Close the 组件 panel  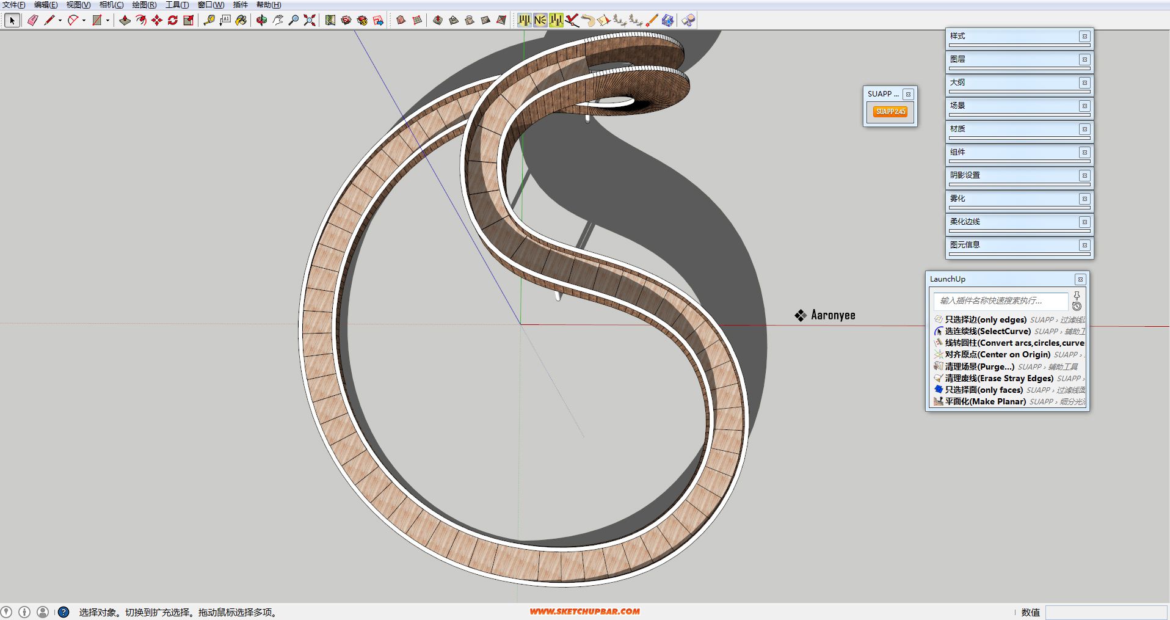point(1085,152)
